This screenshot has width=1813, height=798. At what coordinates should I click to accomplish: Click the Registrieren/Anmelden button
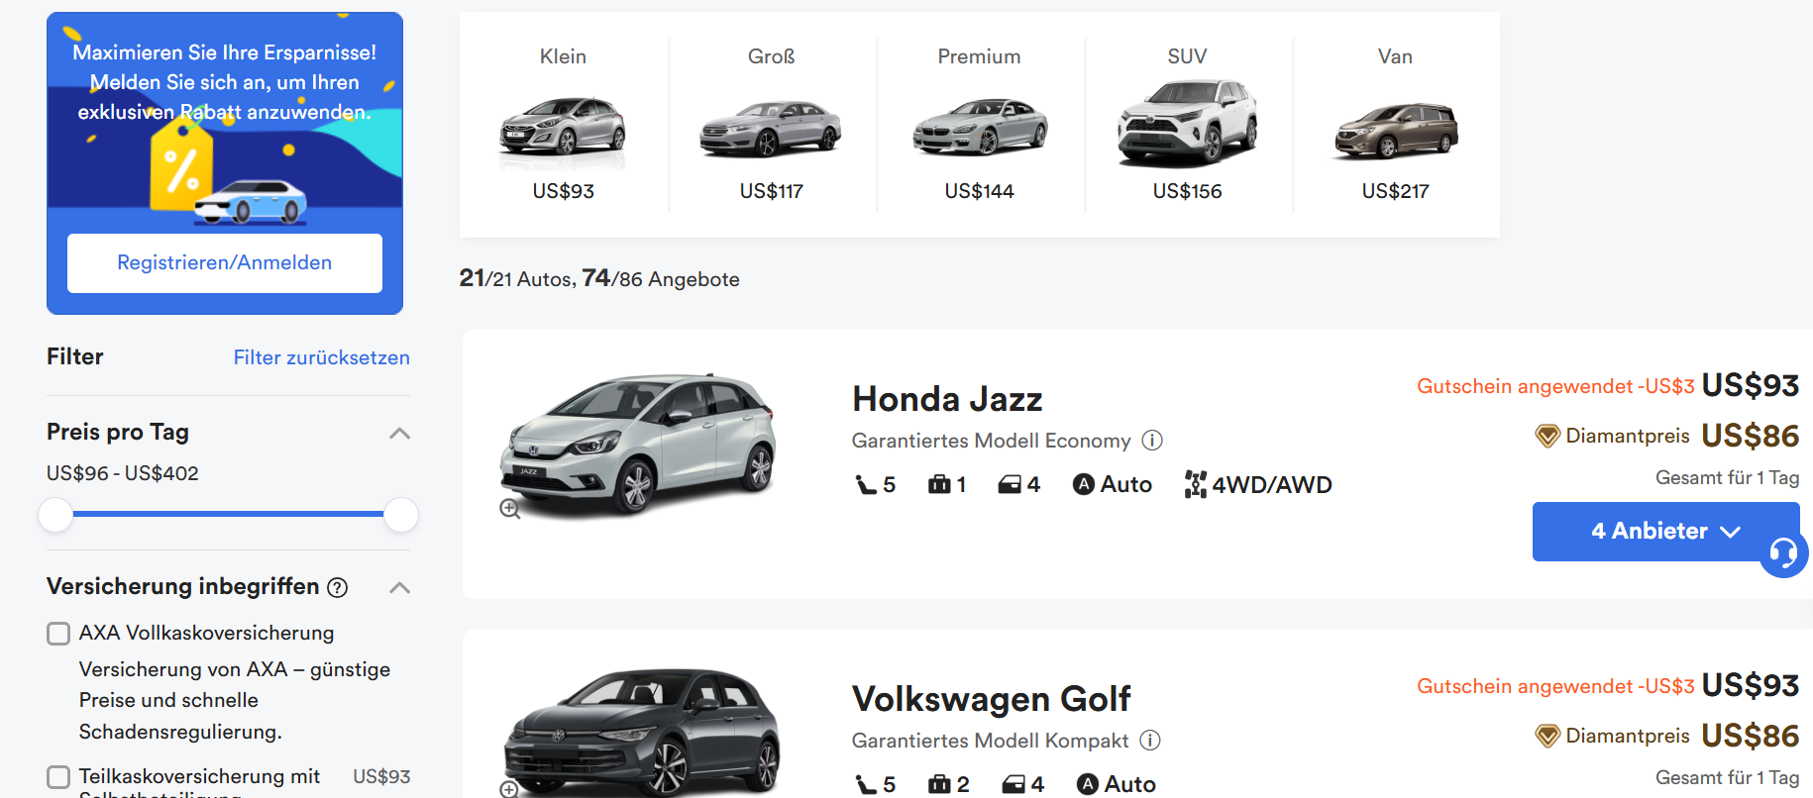point(225,263)
